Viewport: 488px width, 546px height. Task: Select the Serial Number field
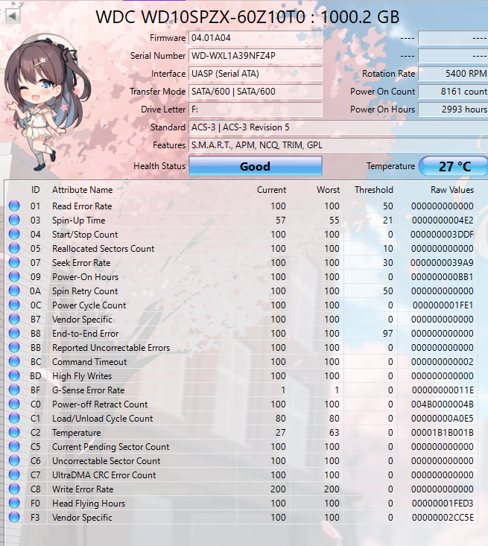pyautogui.click(x=256, y=56)
